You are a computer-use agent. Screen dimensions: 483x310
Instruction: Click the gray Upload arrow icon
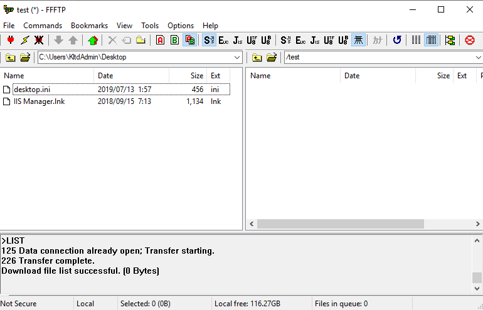coord(73,40)
